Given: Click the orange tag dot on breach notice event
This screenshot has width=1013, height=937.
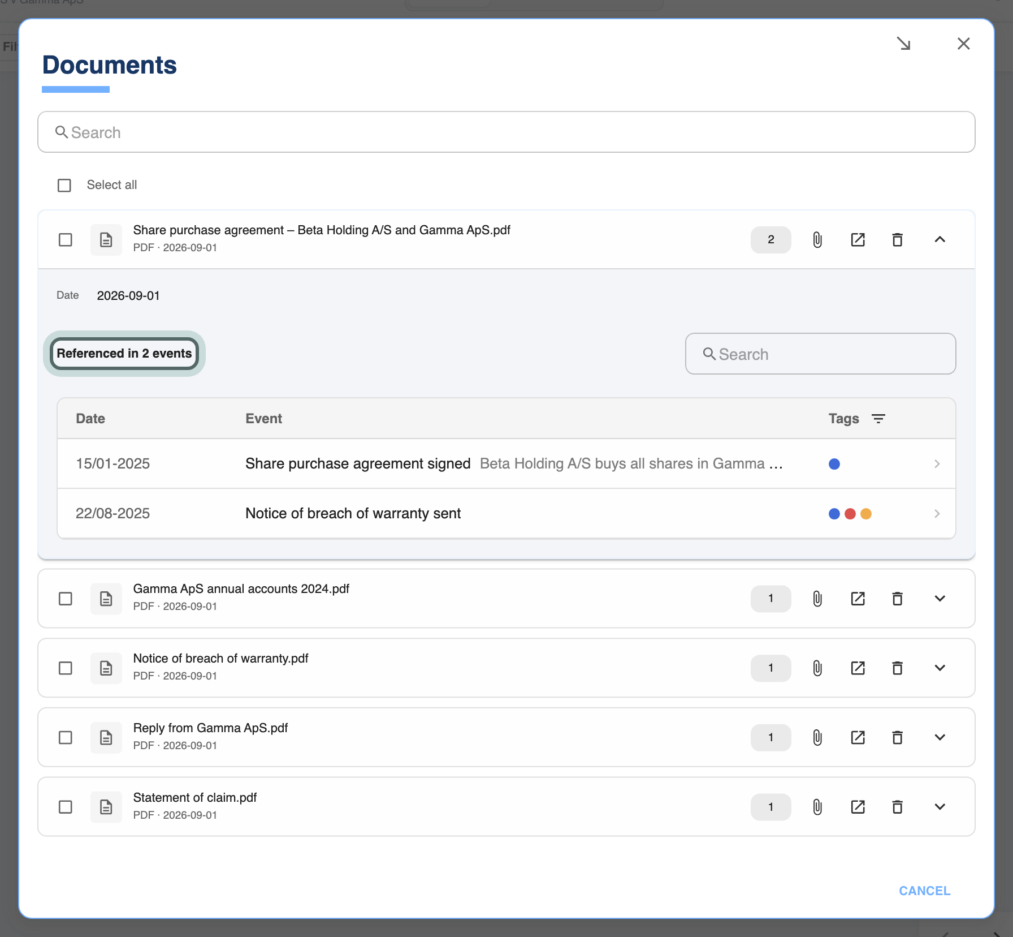Looking at the screenshot, I should click(x=865, y=514).
